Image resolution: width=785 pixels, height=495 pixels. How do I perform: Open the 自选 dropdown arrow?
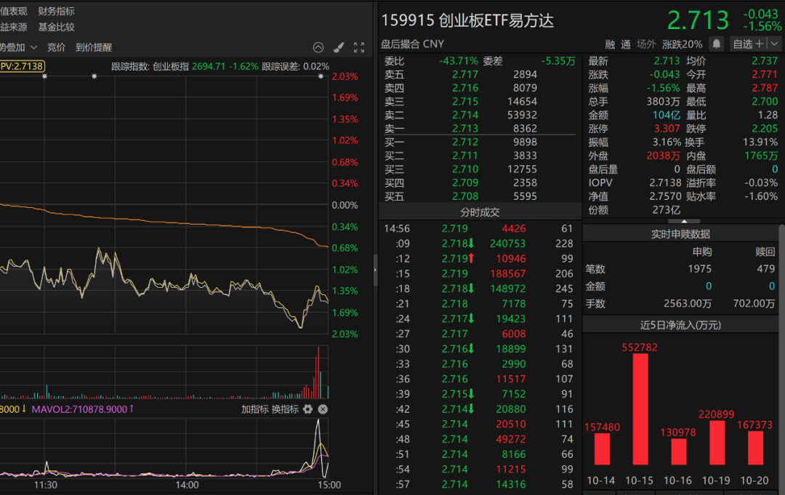pos(775,44)
